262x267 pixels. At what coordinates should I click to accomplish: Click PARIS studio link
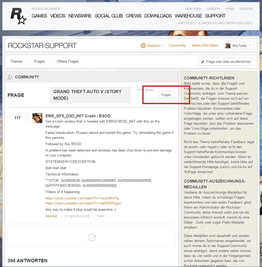pos(230,9)
